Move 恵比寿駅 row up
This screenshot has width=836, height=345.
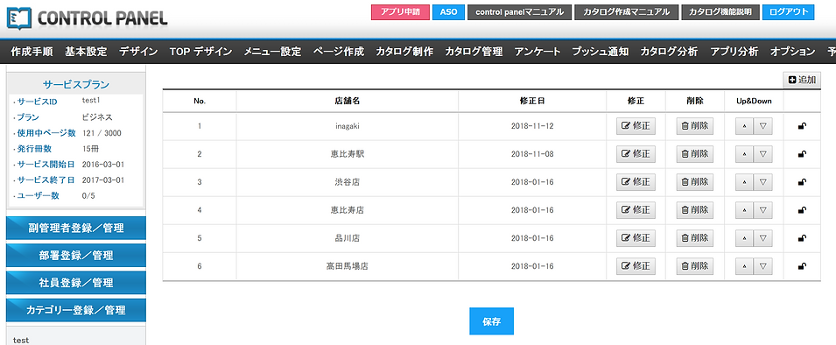(744, 154)
